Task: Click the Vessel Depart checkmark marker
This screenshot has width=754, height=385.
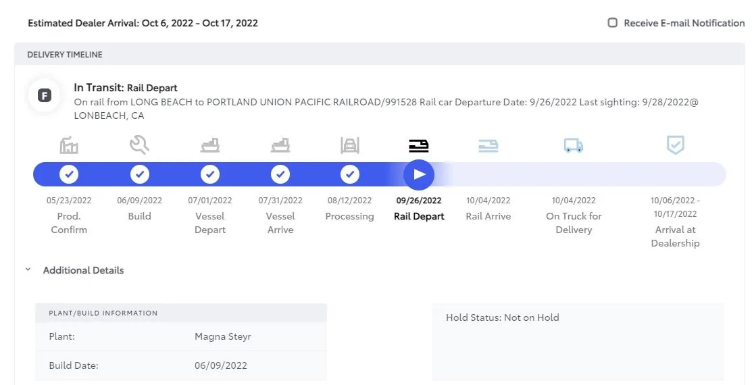Action: coord(210,174)
